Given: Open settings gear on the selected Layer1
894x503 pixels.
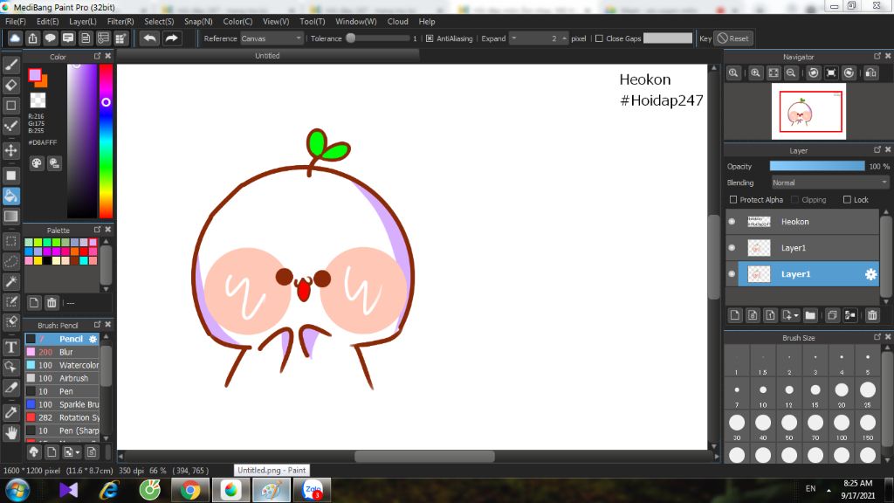Looking at the screenshot, I should (x=870, y=274).
